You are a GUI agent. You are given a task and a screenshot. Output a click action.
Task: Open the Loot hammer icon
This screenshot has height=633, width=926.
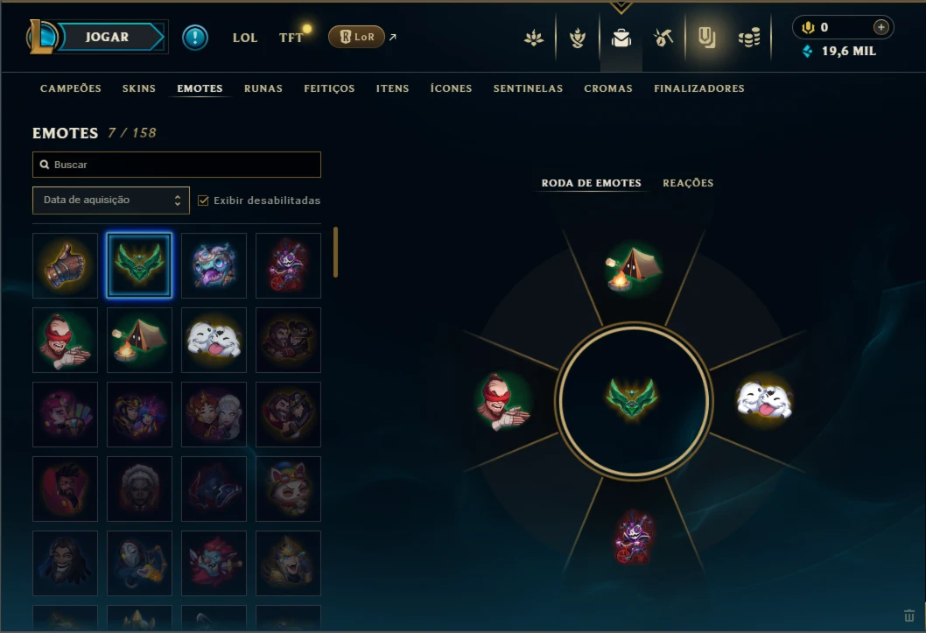tap(663, 39)
